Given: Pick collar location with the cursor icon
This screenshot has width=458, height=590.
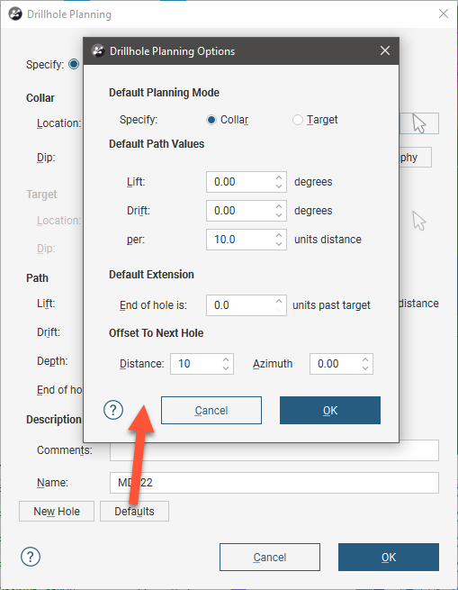Looking at the screenshot, I should coord(419,123).
